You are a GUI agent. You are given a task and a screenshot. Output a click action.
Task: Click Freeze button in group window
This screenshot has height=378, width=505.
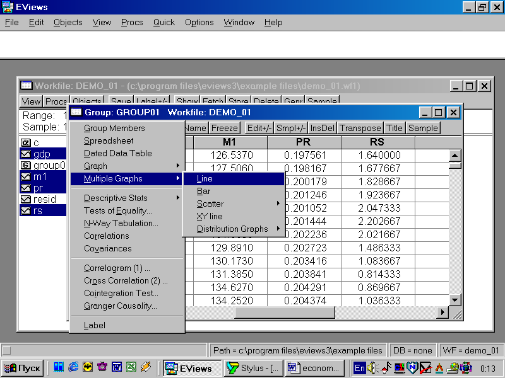point(225,128)
